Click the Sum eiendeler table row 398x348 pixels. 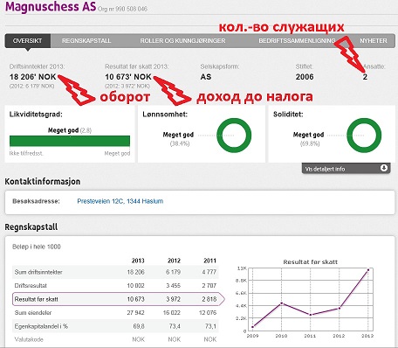point(115,313)
